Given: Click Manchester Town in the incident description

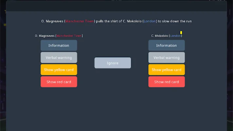Looking at the screenshot, I should [x=80, y=21].
